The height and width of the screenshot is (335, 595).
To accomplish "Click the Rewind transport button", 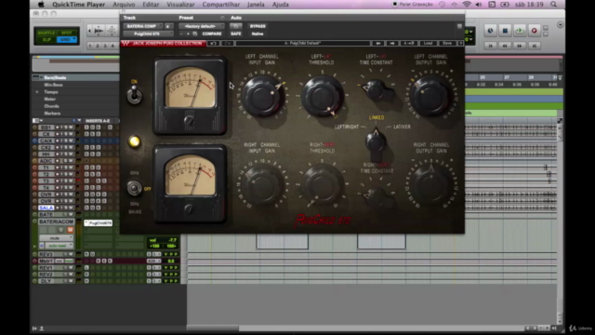I will 505,46.
